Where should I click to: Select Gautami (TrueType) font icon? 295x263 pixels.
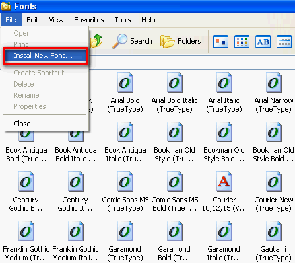[x=274, y=231]
